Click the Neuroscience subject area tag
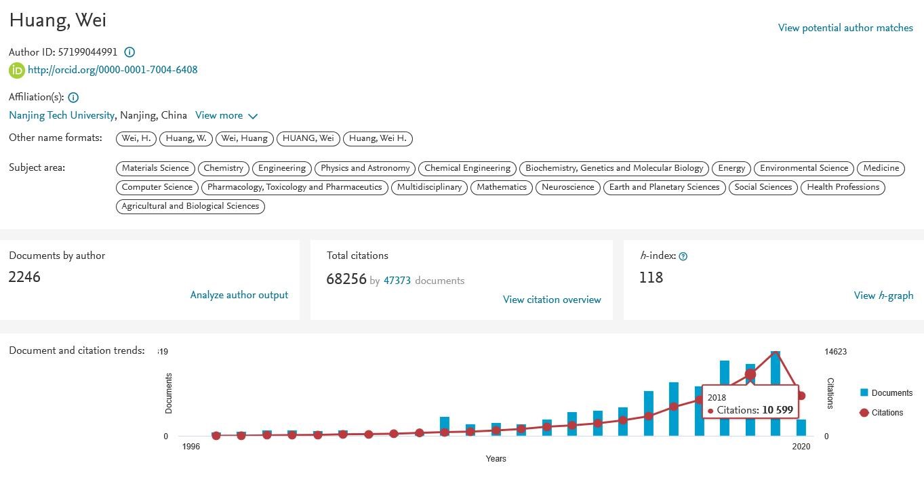This screenshot has width=924, height=486. point(567,187)
